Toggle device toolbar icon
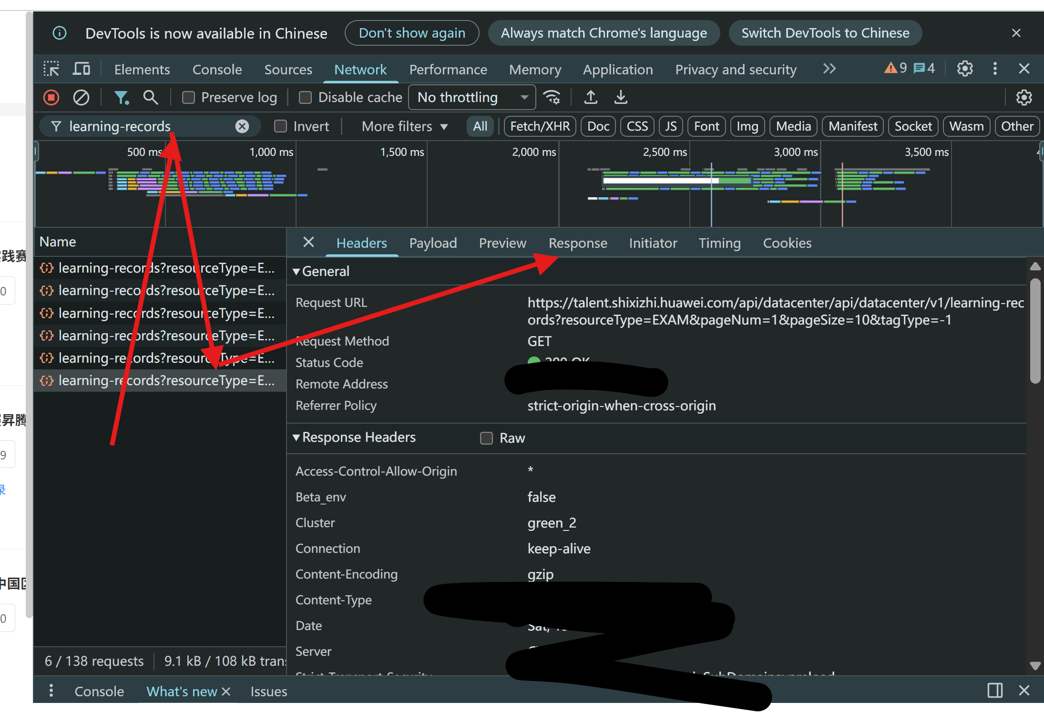This screenshot has width=1044, height=712. click(x=82, y=69)
